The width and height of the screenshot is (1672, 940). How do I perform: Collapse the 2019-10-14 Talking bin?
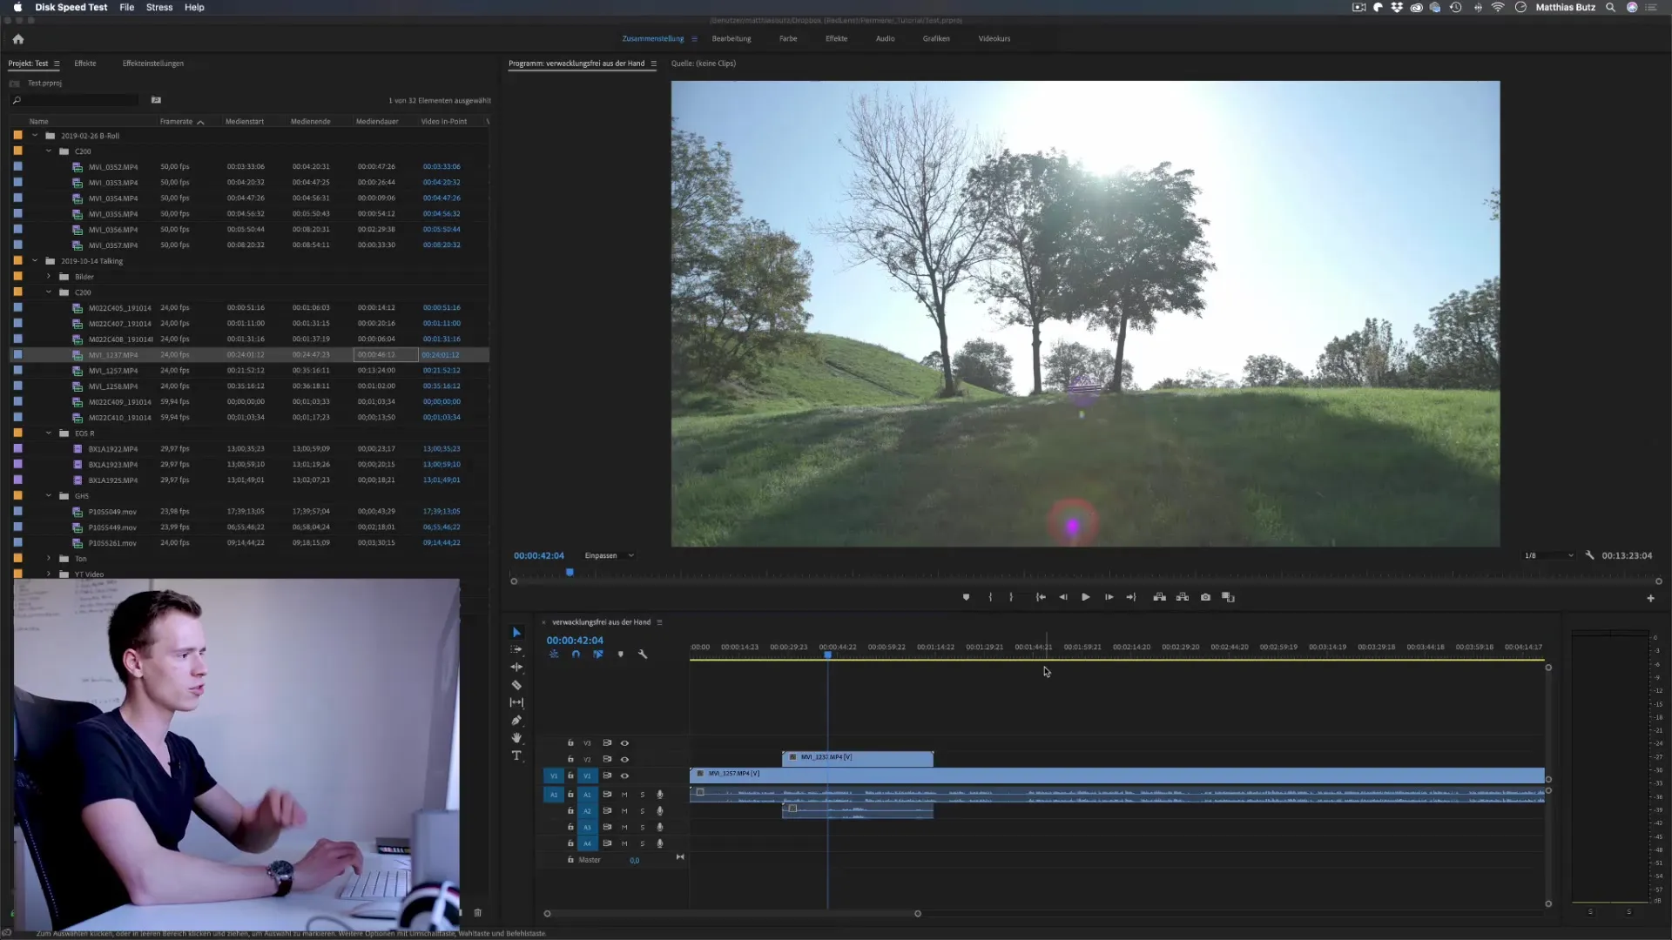click(x=35, y=261)
